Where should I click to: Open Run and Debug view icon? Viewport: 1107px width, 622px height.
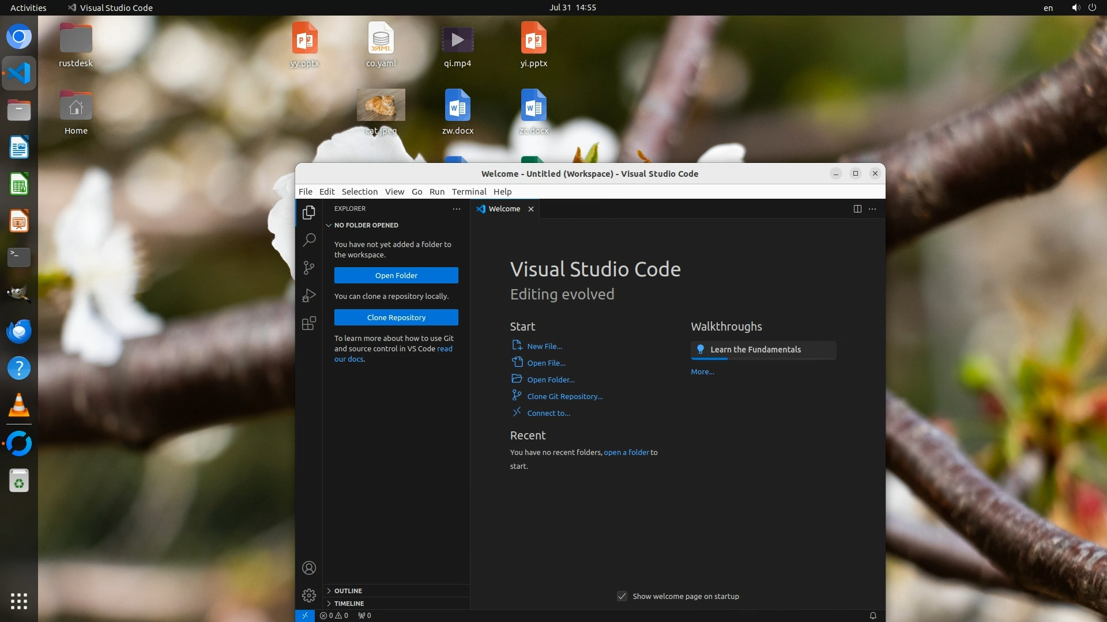click(x=309, y=295)
